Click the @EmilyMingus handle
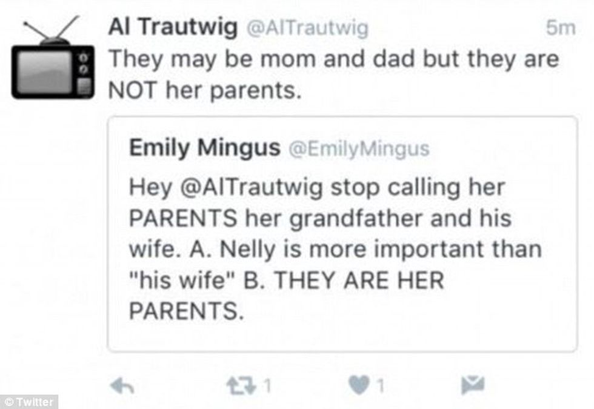This screenshot has width=594, height=409. click(359, 148)
